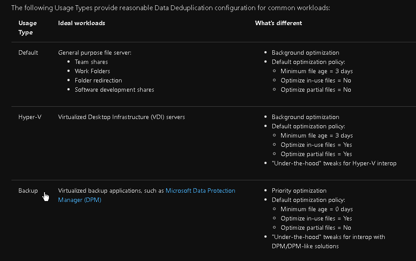
Task: Click the tweaks for Hyper-V interop bullet
Action: (x=334, y=163)
